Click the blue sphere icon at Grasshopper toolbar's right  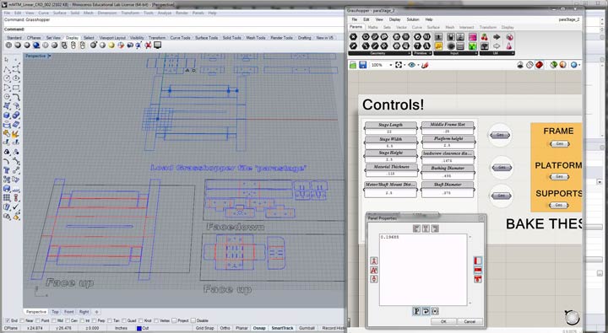[x=574, y=65]
